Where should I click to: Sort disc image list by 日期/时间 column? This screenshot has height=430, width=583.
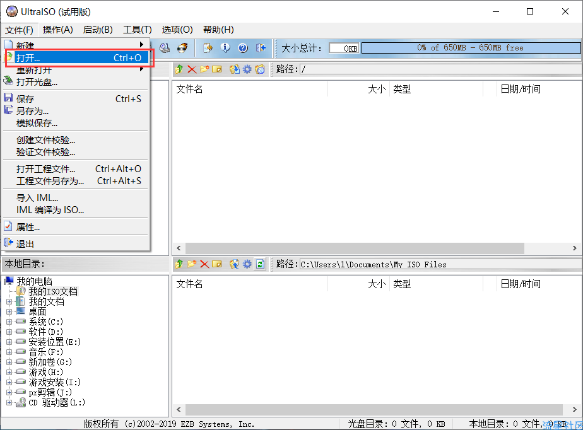(538, 89)
